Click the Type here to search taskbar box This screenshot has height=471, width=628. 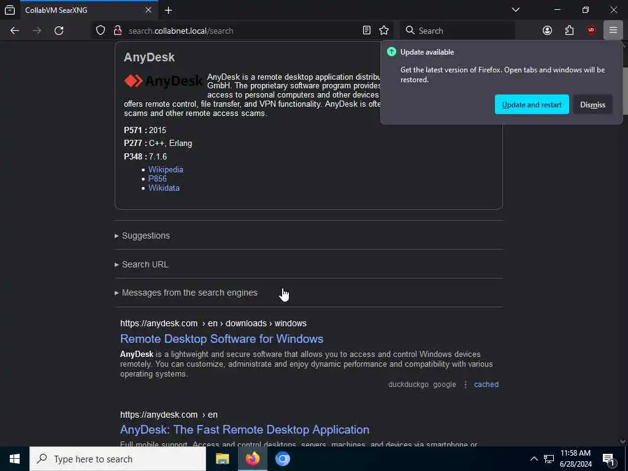coord(118,459)
